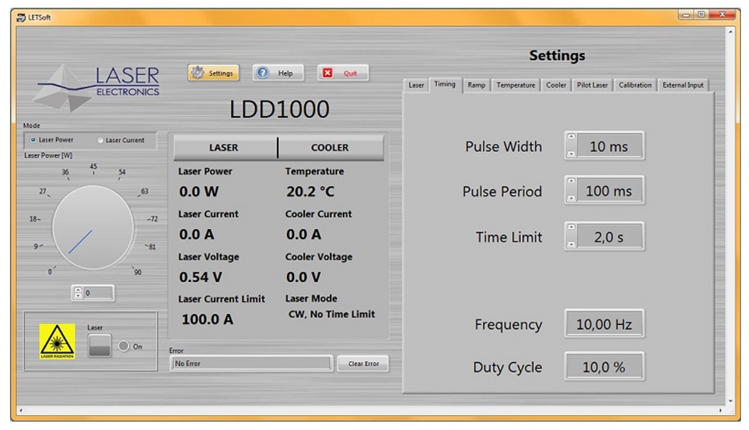Open the Calibration tab
This screenshot has height=430, width=749.
[635, 86]
